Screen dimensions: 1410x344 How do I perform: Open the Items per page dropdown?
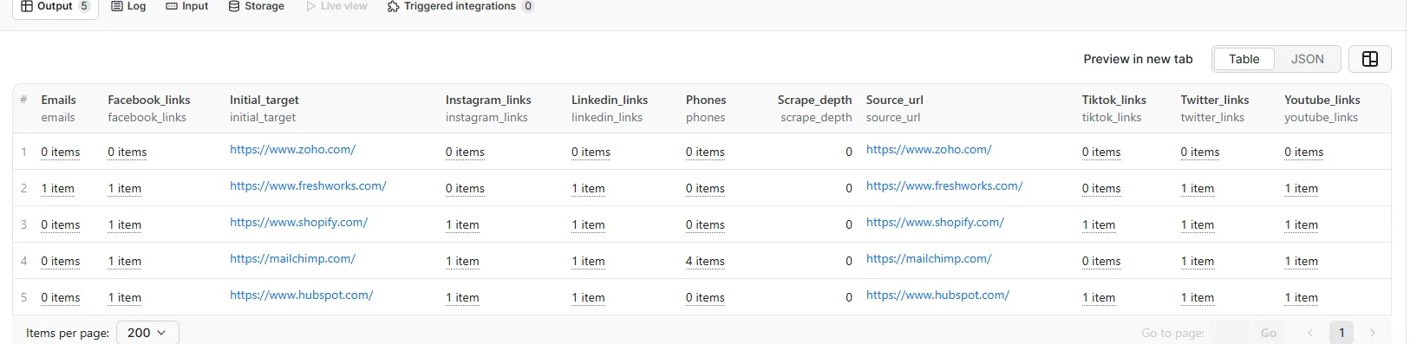147,333
